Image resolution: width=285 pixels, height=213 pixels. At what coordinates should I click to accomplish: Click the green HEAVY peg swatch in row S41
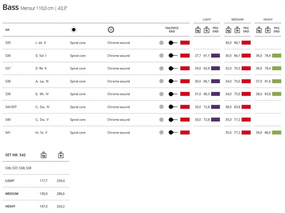[x=276, y=132]
